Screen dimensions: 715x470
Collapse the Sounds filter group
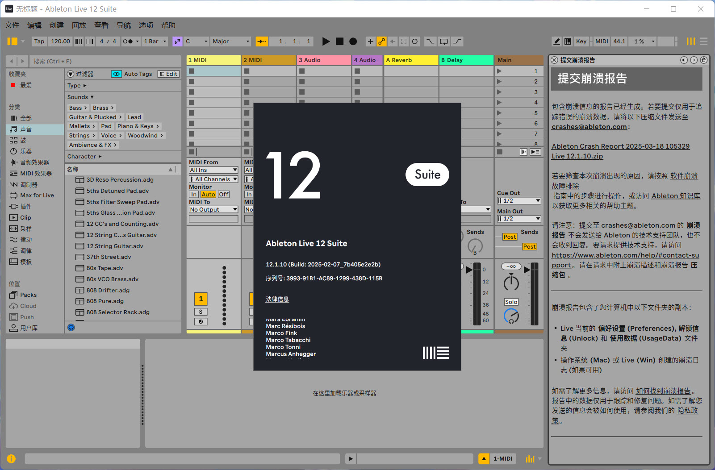80,97
